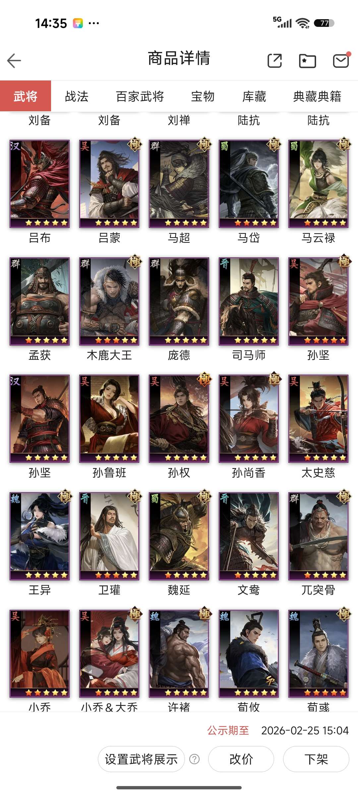This screenshot has height=795, width=358.
Task: Select the 马云禄 general portrait
Action: tap(318, 184)
